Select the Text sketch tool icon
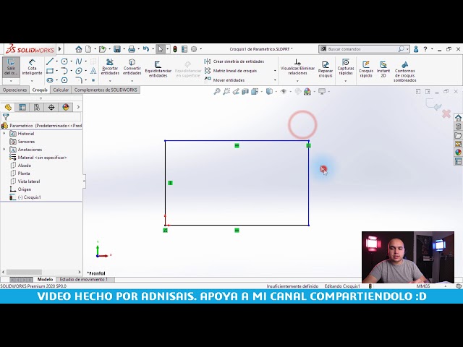 point(93,71)
